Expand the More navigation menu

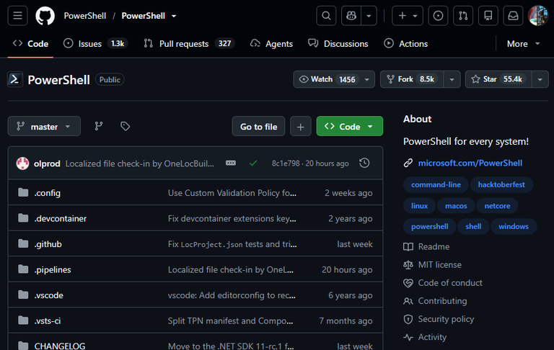[x=523, y=44]
